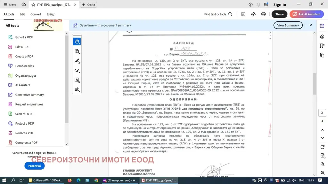Go to previous page chevron
This screenshot has width=328, height=184.
tap(322, 130)
